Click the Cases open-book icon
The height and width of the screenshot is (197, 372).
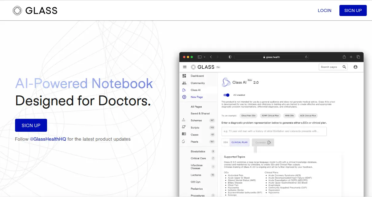(184, 135)
